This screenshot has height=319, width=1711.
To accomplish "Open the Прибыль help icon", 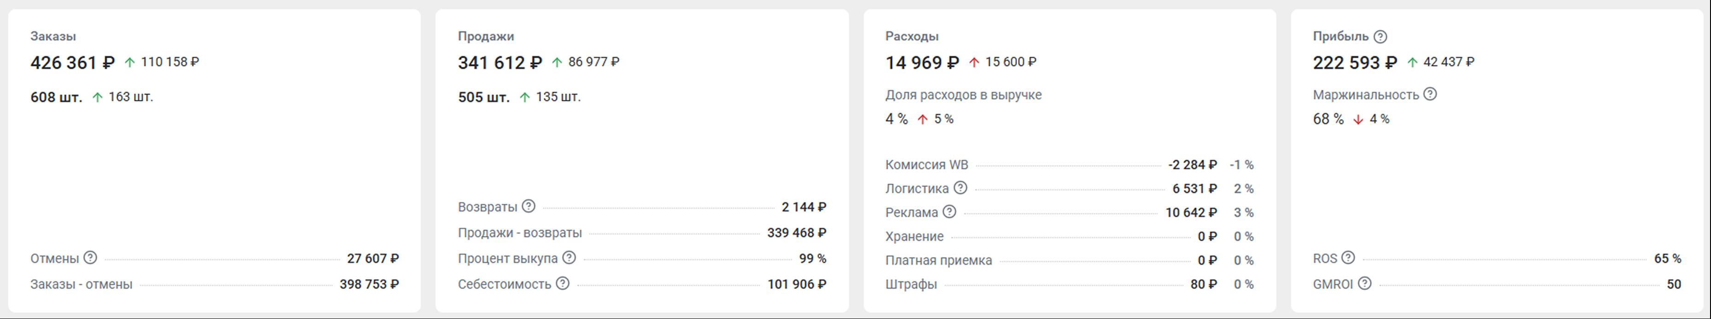I will [x=1380, y=36].
